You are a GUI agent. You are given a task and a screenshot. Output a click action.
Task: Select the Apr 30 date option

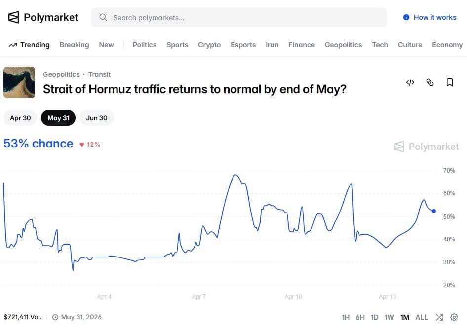point(20,118)
